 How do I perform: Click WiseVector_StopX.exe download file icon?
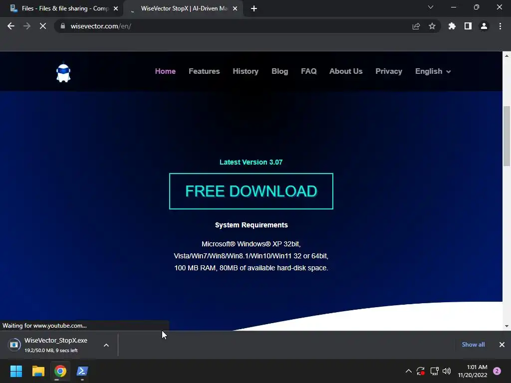point(14,345)
